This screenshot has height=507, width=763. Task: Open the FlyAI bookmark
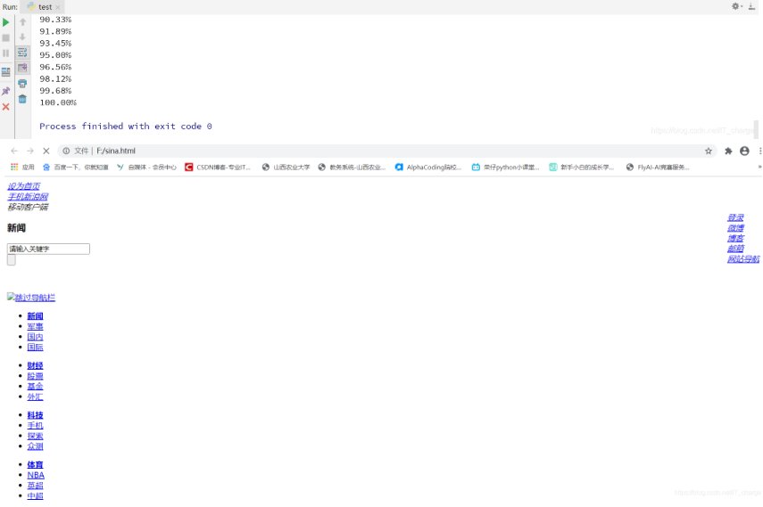(x=658, y=168)
